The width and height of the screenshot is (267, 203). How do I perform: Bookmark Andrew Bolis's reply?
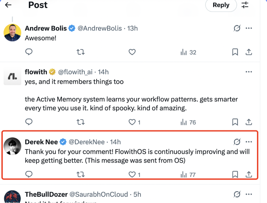[x=235, y=52]
